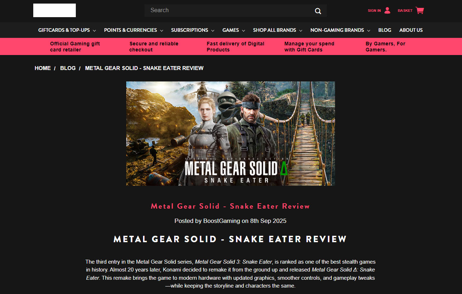The width and height of the screenshot is (462, 294).
Task: Expand the Games menu chevron
Action: coord(243,30)
